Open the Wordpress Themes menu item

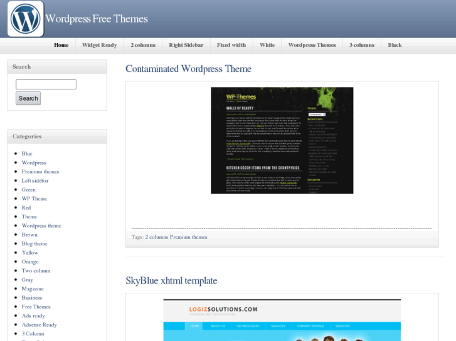312,45
